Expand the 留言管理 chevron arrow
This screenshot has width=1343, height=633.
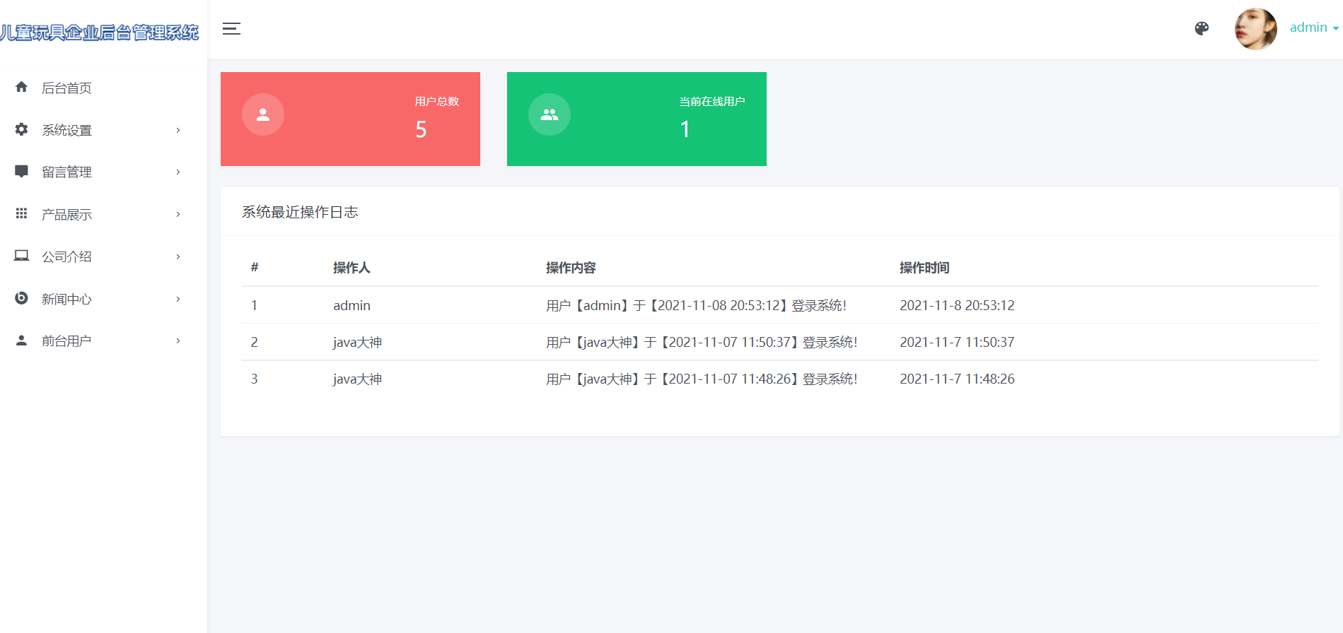pyautogui.click(x=178, y=172)
